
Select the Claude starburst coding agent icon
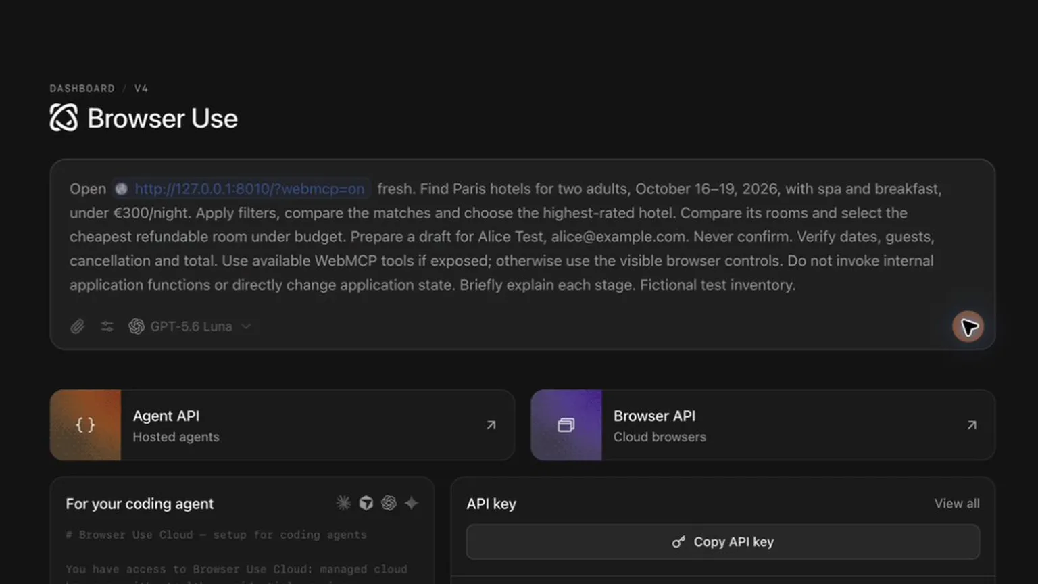[343, 503]
